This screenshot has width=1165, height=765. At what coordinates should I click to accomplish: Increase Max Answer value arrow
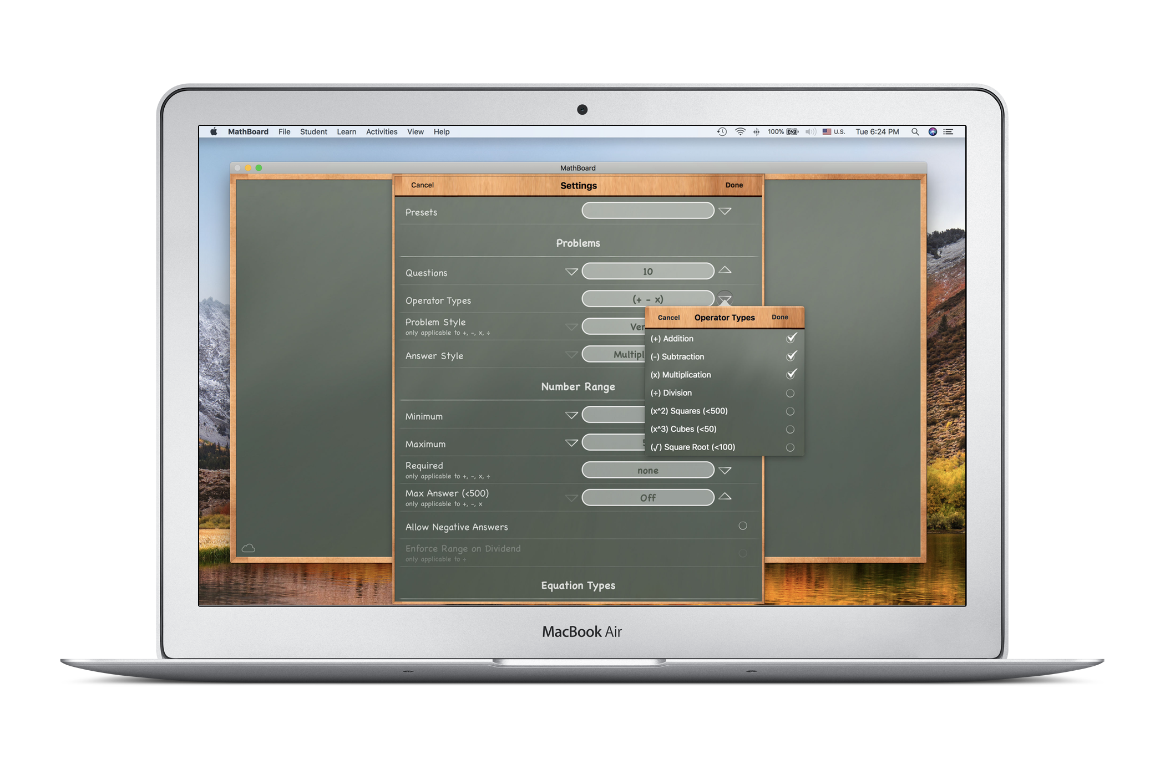[x=725, y=497]
